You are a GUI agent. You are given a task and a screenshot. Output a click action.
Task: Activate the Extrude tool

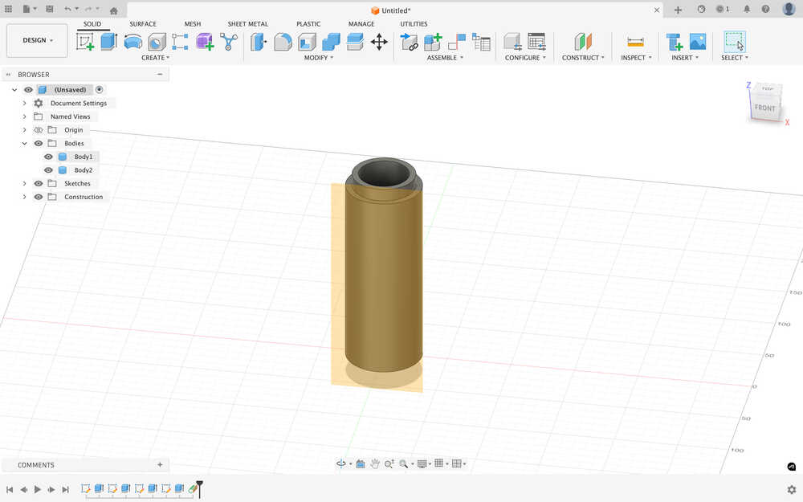(108, 42)
